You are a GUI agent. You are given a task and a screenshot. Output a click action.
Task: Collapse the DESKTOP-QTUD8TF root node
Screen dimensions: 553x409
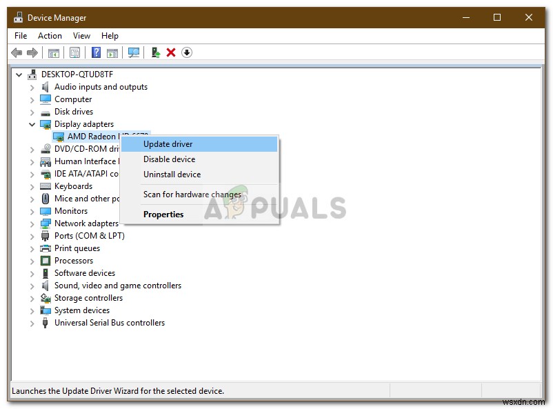[x=19, y=74]
